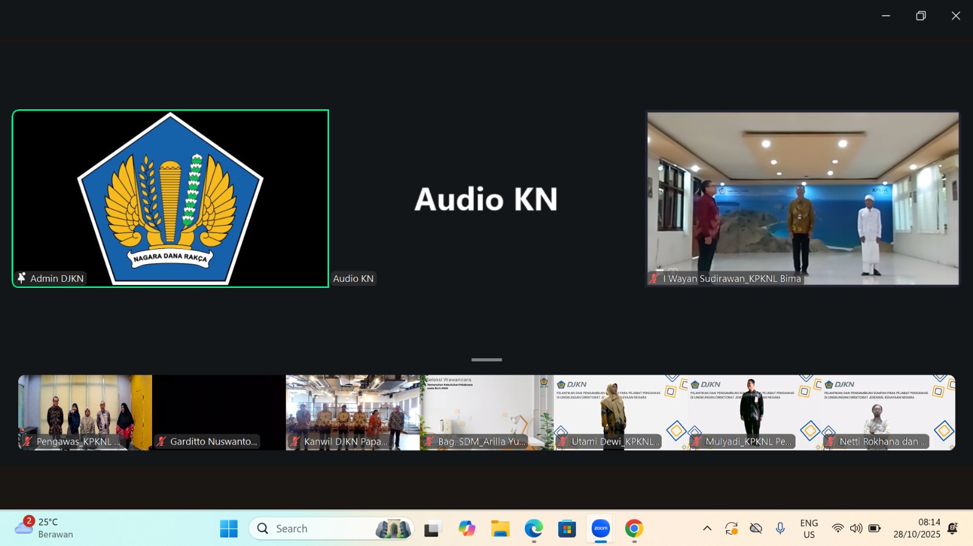Viewport: 973px width, 546px height.
Task: Open clock and date calendar flyout
Action: [x=916, y=528]
